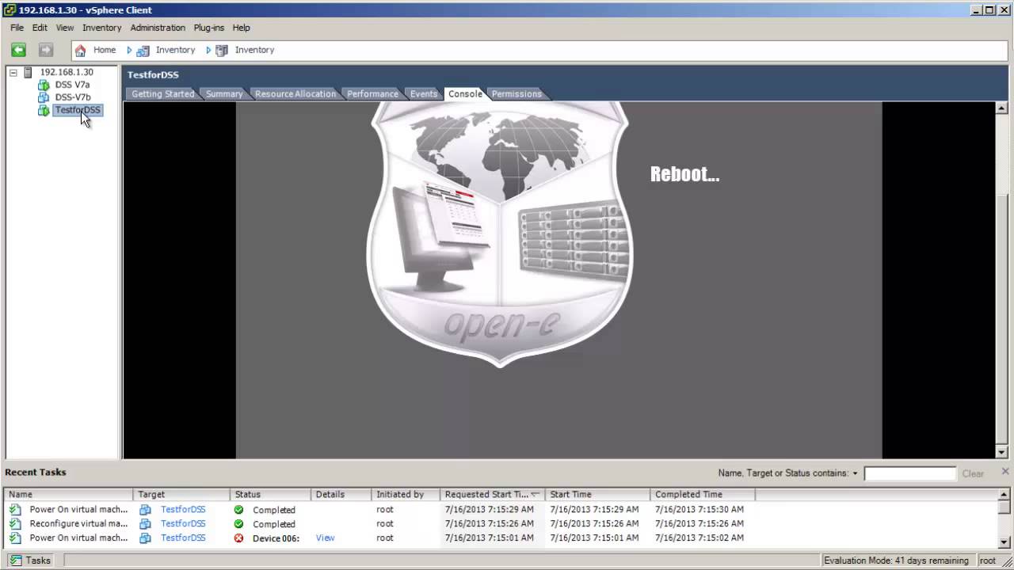This screenshot has height=570, width=1014.
Task: Click the Home house icon
Action: click(80, 50)
